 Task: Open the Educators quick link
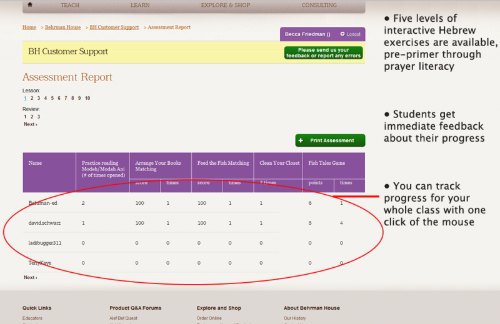click(32, 318)
